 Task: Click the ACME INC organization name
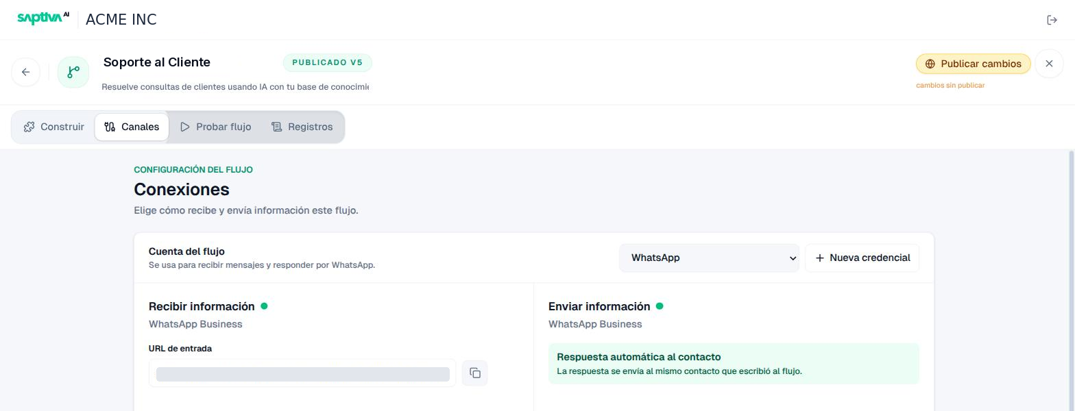point(121,20)
